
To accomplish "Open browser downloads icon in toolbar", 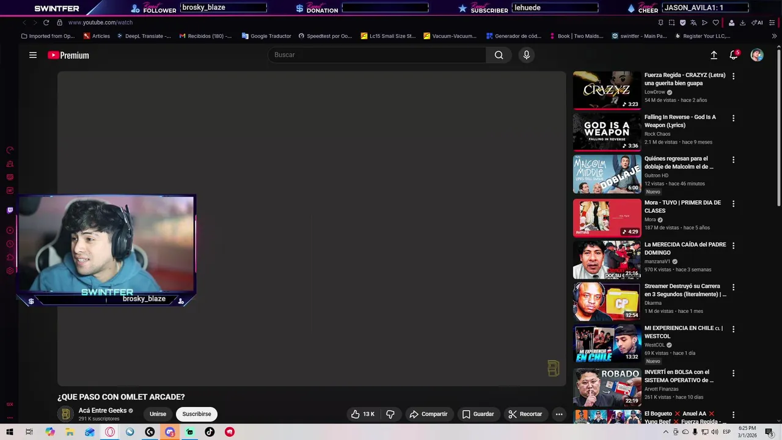I will click(742, 23).
